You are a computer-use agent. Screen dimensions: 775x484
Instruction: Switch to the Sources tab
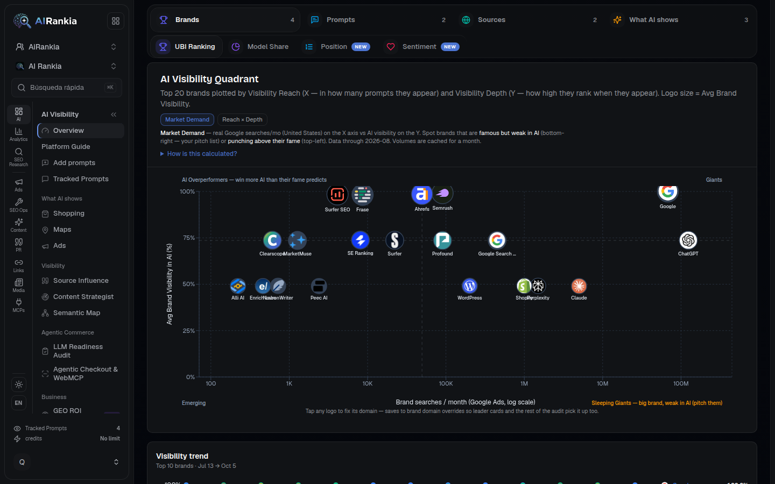pos(527,20)
